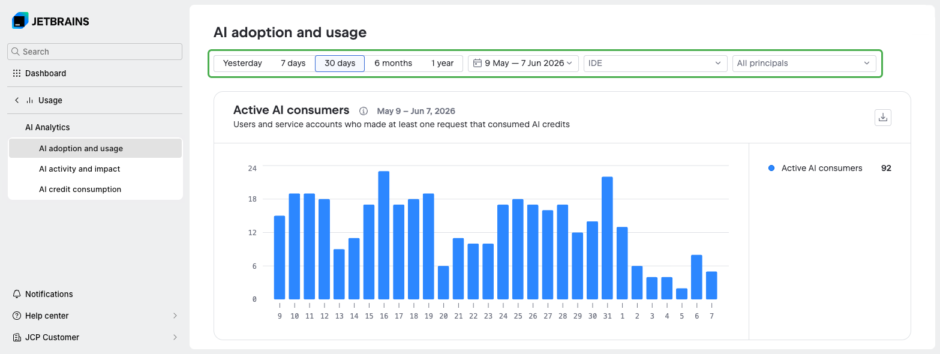Open the IDE filter dropdown
The height and width of the screenshot is (354, 940).
point(656,63)
